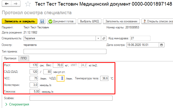Click the forward navigation arrow

pos(15,4)
